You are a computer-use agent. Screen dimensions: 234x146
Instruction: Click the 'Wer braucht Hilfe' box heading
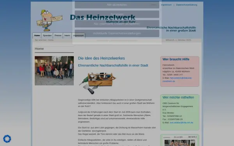pos(176,59)
